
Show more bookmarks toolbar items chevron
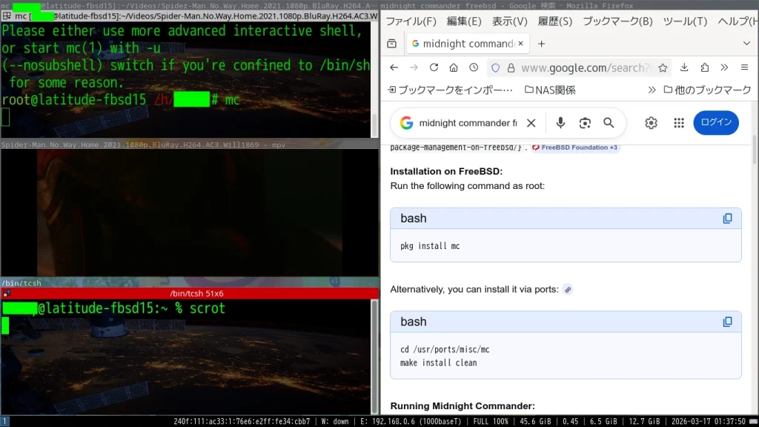pos(652,90)
